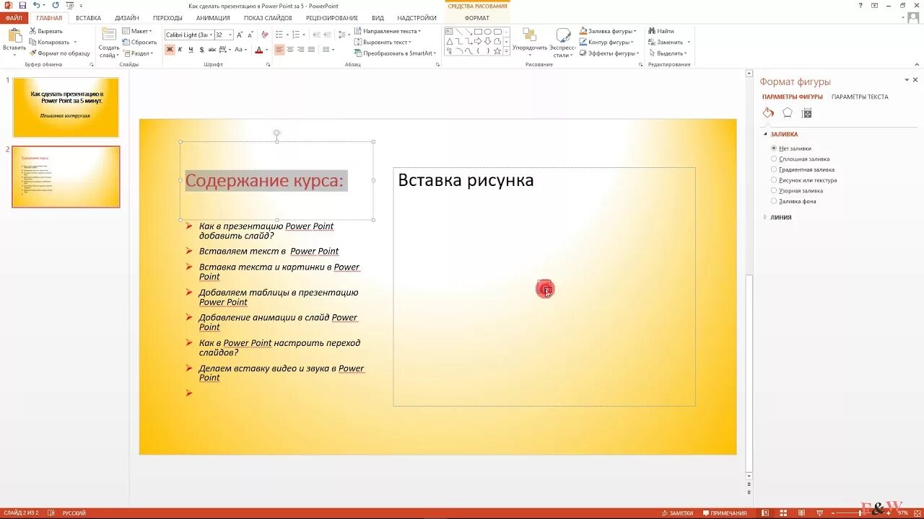Select the star shape in shapes gallery
The width and height of the screenshot is (924, 519).
tap(497, 50)
